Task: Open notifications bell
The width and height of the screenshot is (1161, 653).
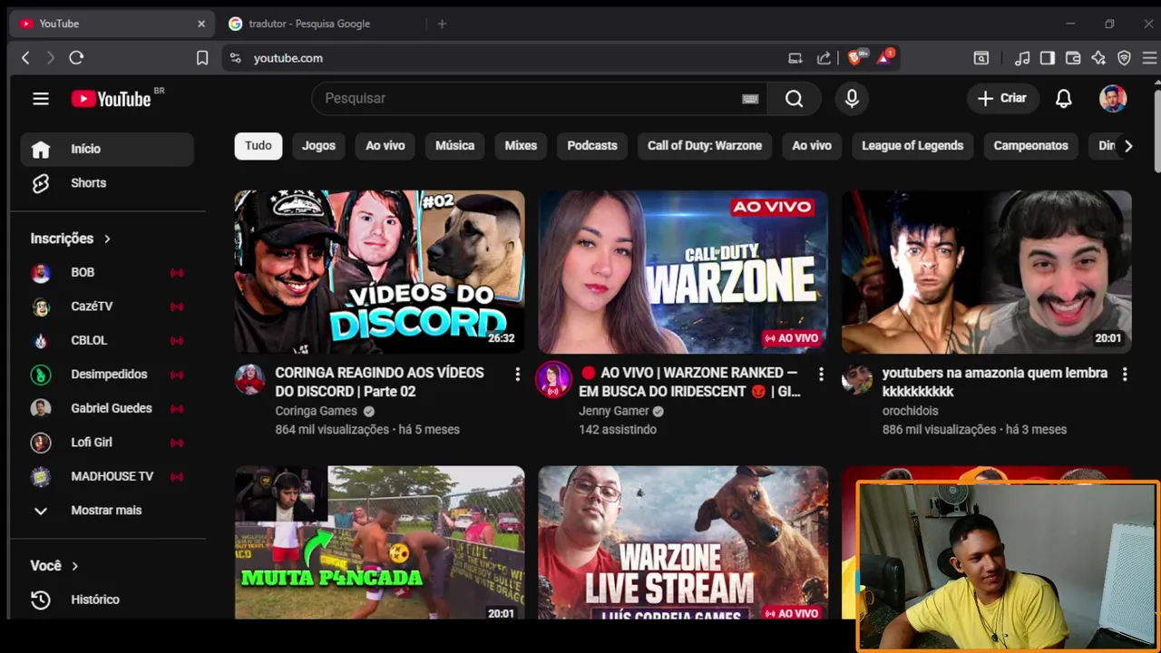Action: point(1064,98)
